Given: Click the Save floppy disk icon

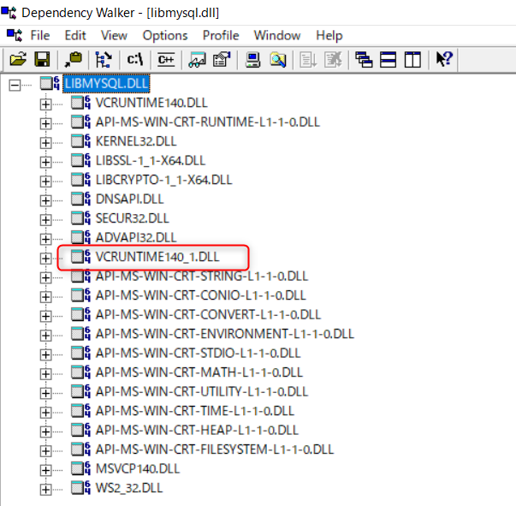Looking at the screenshot, I should (x=42, y=60).
